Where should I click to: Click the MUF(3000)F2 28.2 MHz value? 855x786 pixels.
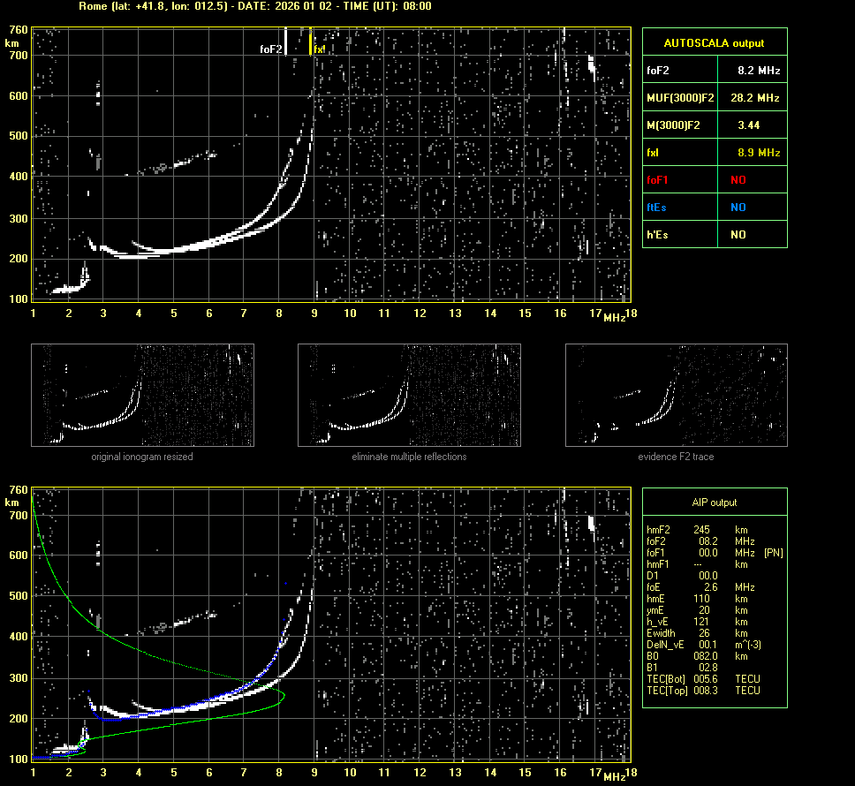759,97
